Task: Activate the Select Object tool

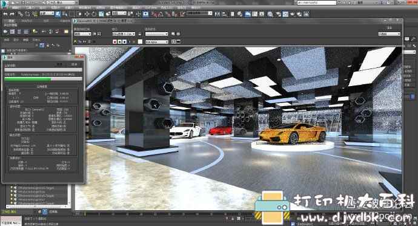Action: [58, 14]
